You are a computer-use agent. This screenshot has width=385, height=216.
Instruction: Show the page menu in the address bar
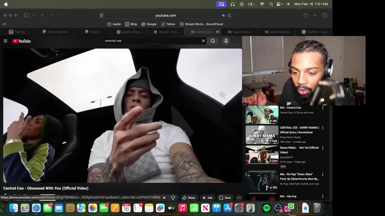[102, 15]
